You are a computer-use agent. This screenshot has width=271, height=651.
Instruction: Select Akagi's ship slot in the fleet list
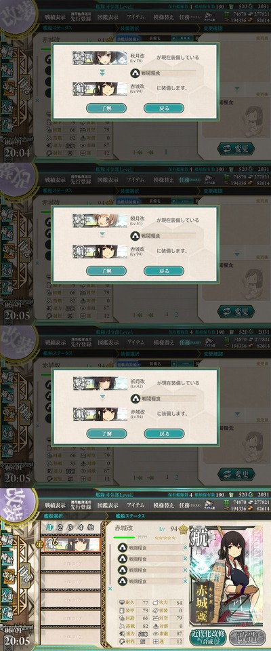pos(73,545)
